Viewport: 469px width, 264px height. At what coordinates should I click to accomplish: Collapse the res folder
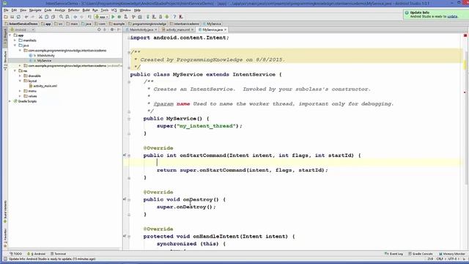pyautogui.click(x=15, y=71)
